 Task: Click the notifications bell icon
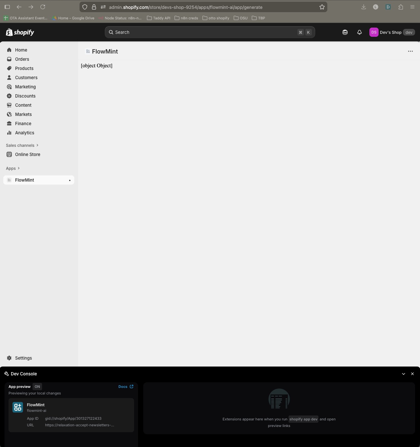359,32
